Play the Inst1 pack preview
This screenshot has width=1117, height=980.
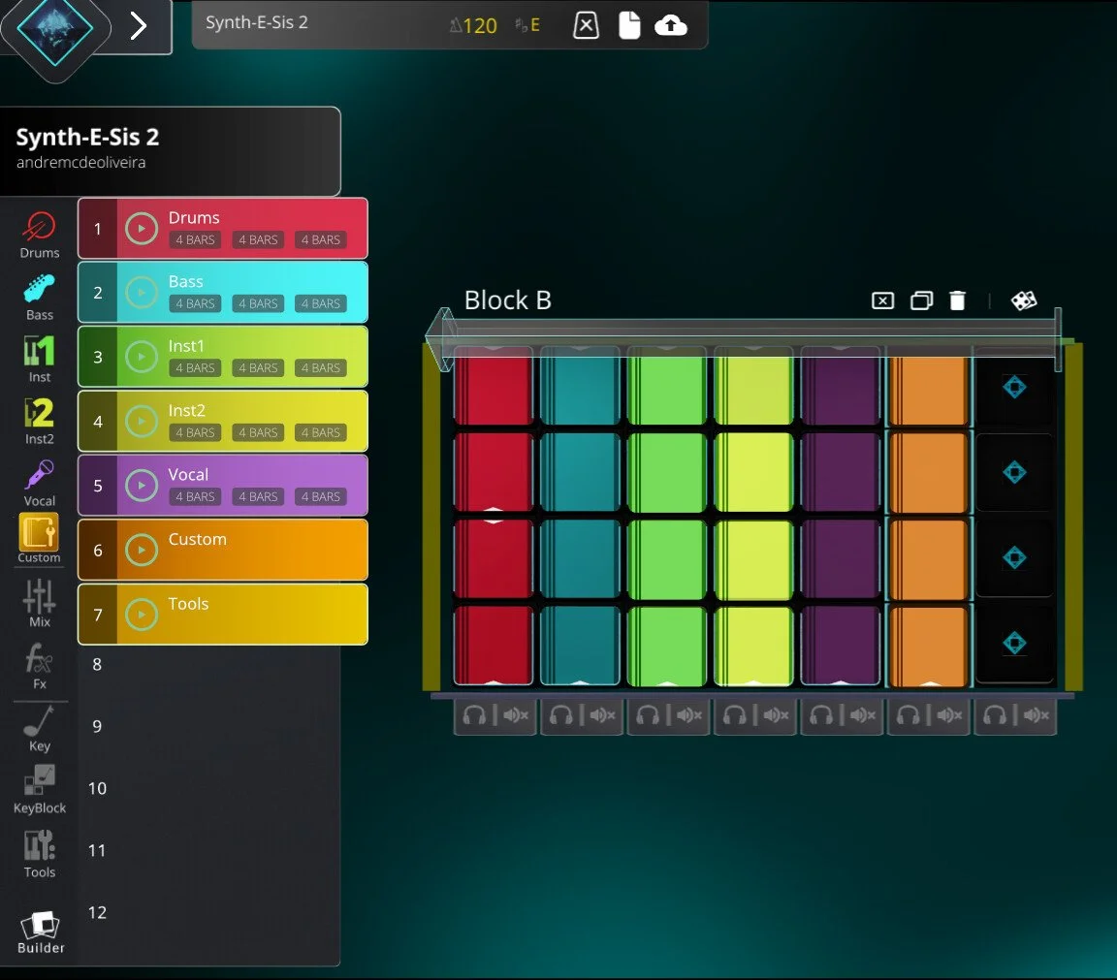(142, 357)
